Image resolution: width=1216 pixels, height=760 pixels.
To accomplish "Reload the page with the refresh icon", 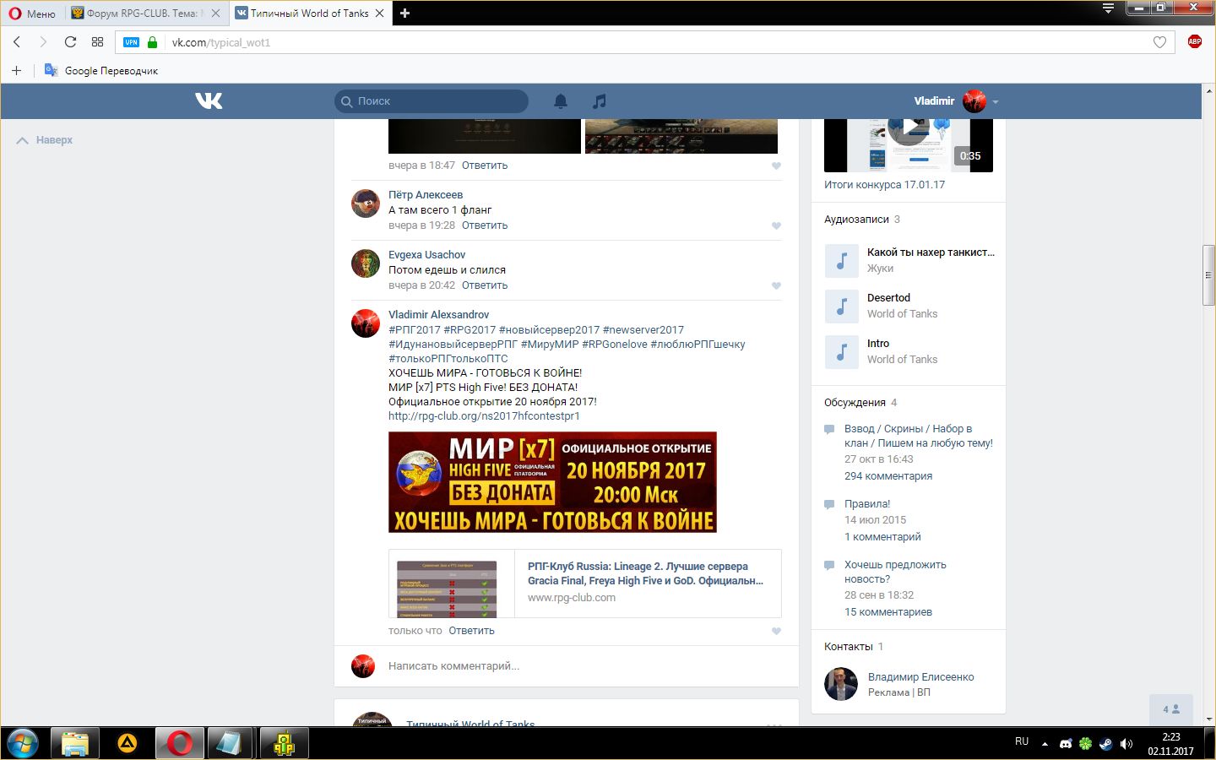I will coord(70,42).
